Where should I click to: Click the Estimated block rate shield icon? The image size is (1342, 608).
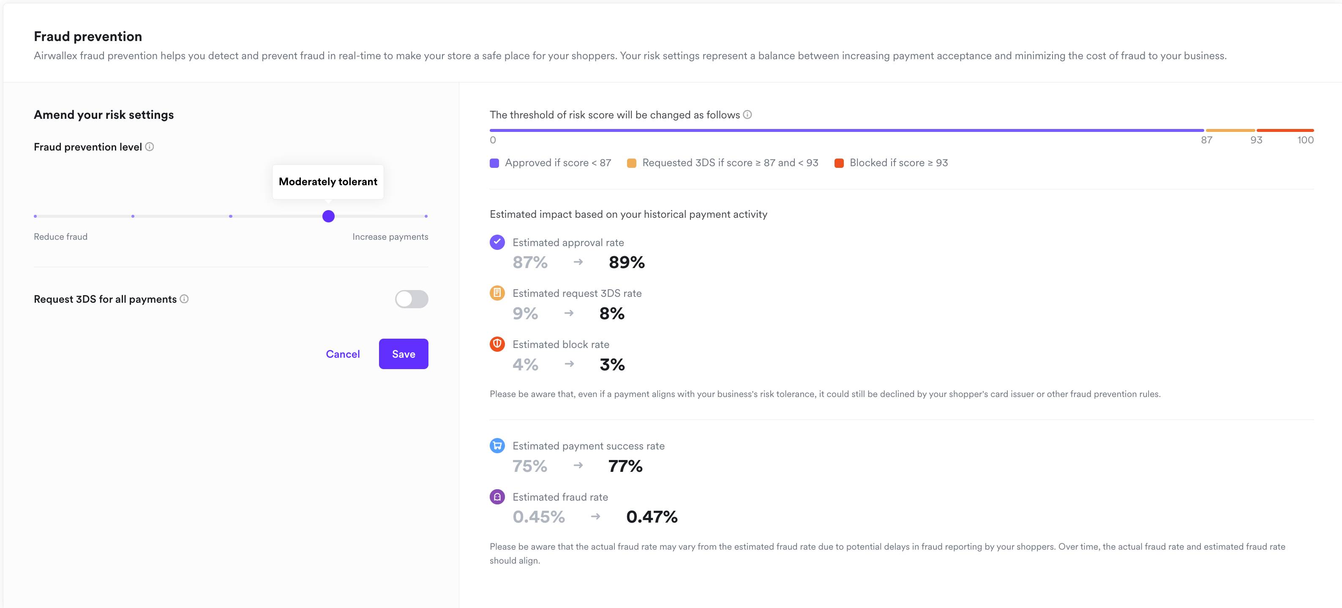coord(497,344)
